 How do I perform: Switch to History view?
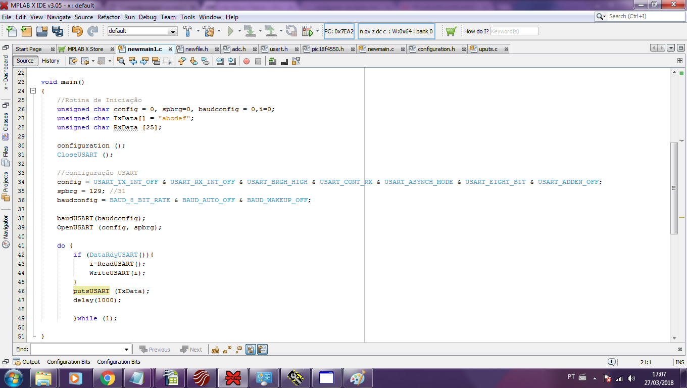point(51,61)
